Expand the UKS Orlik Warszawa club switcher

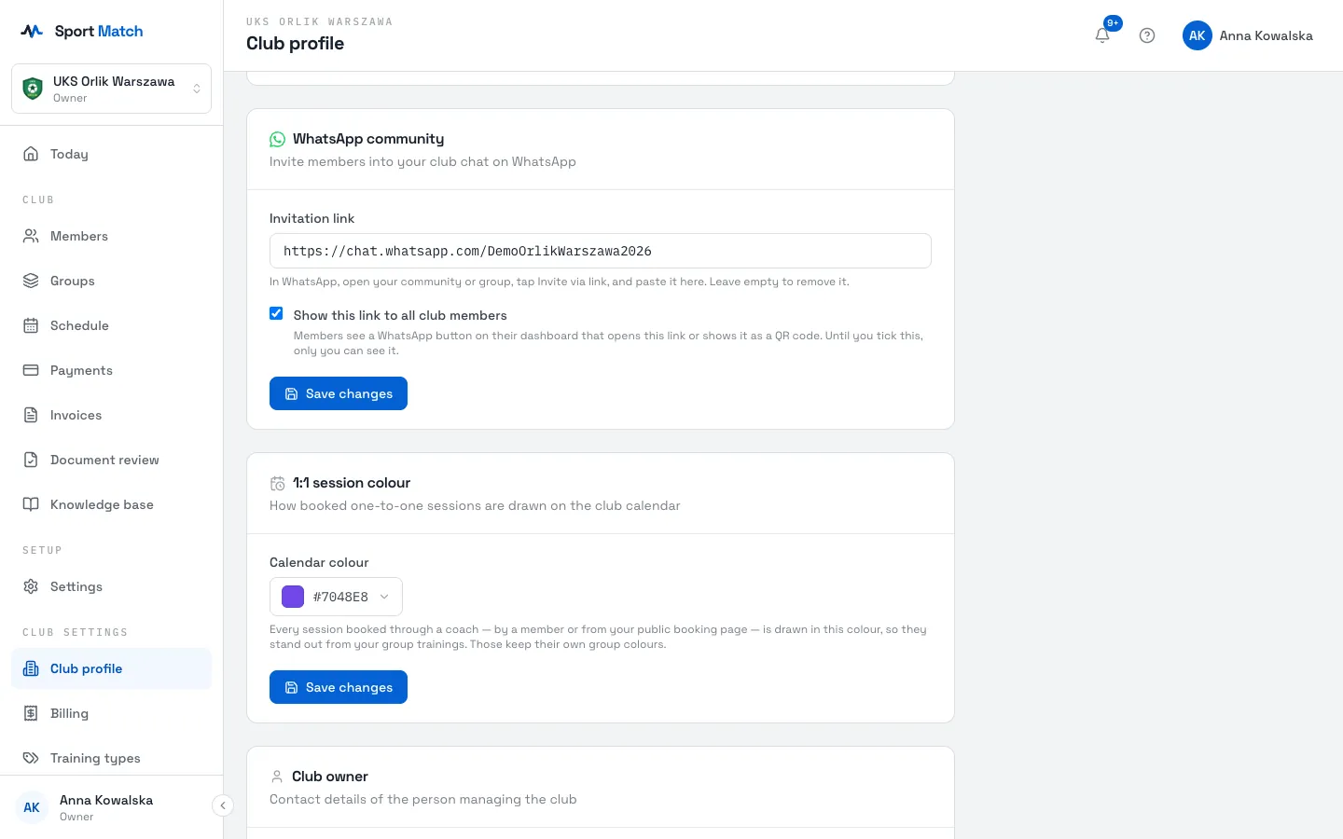tap(111, 89)
